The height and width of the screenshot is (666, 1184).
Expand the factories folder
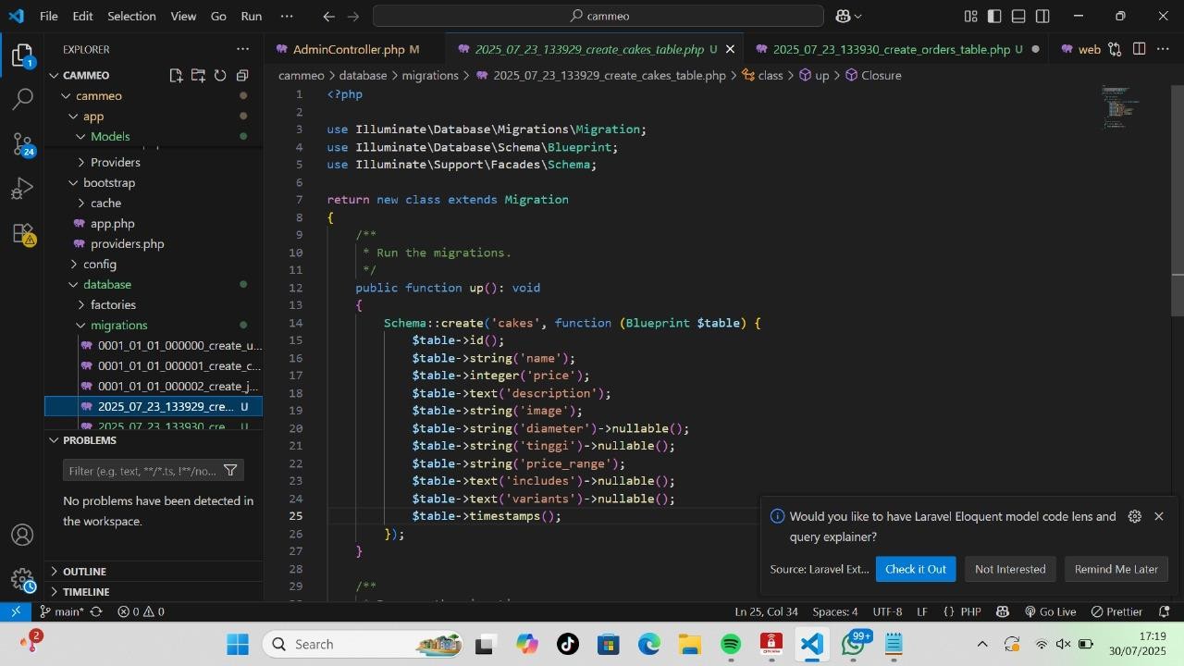coord(113,304)
